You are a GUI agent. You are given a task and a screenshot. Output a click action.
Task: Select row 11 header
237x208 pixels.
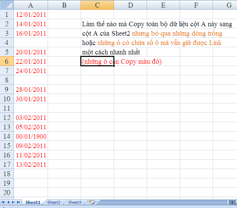pos(7,108)
